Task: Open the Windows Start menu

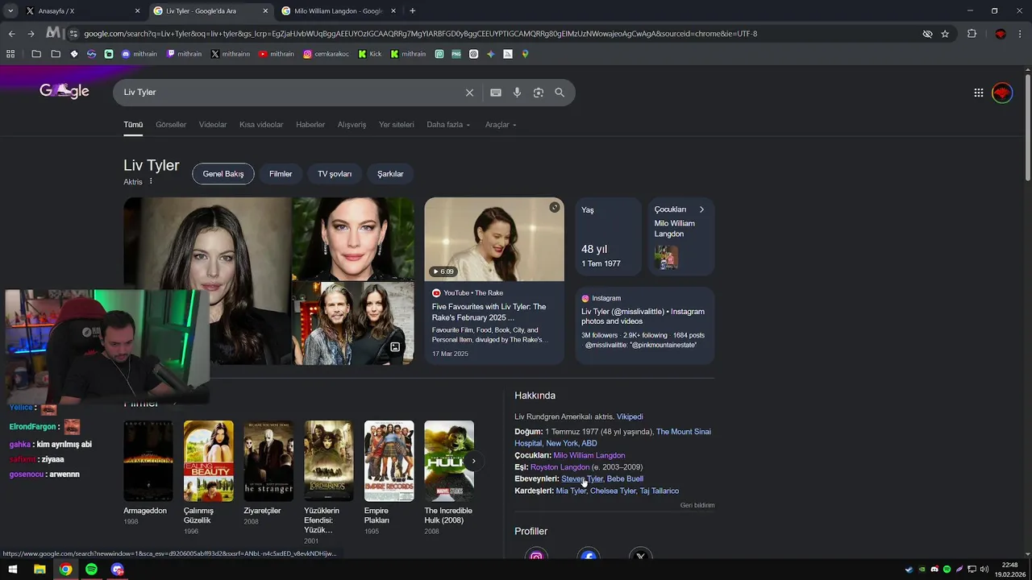Action: point(14,570)
